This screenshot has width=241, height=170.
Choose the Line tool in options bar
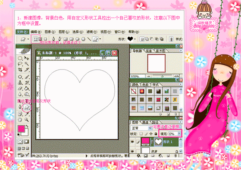(89, 39)
